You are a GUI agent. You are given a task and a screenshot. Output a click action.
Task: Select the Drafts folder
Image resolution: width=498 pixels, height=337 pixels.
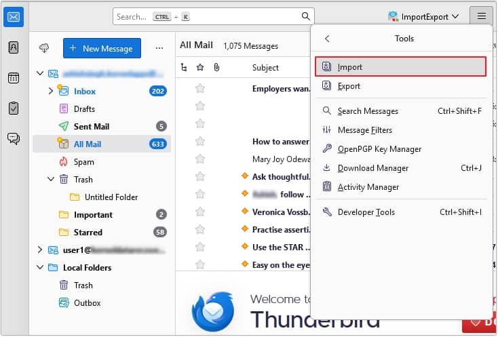(102, 109)
